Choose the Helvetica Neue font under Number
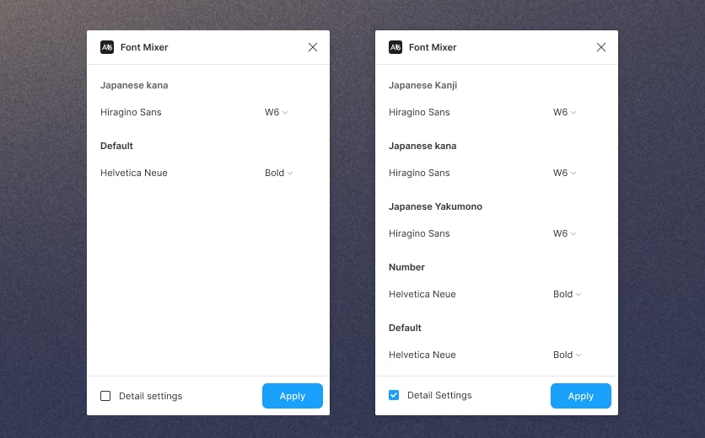Image resolution: width=705 pixels, height=438 pixels. (422, 294)
